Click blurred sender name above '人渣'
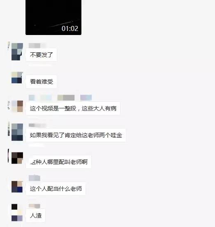The height and width of the screenshot is (227, 215). (x=35, y=206)
